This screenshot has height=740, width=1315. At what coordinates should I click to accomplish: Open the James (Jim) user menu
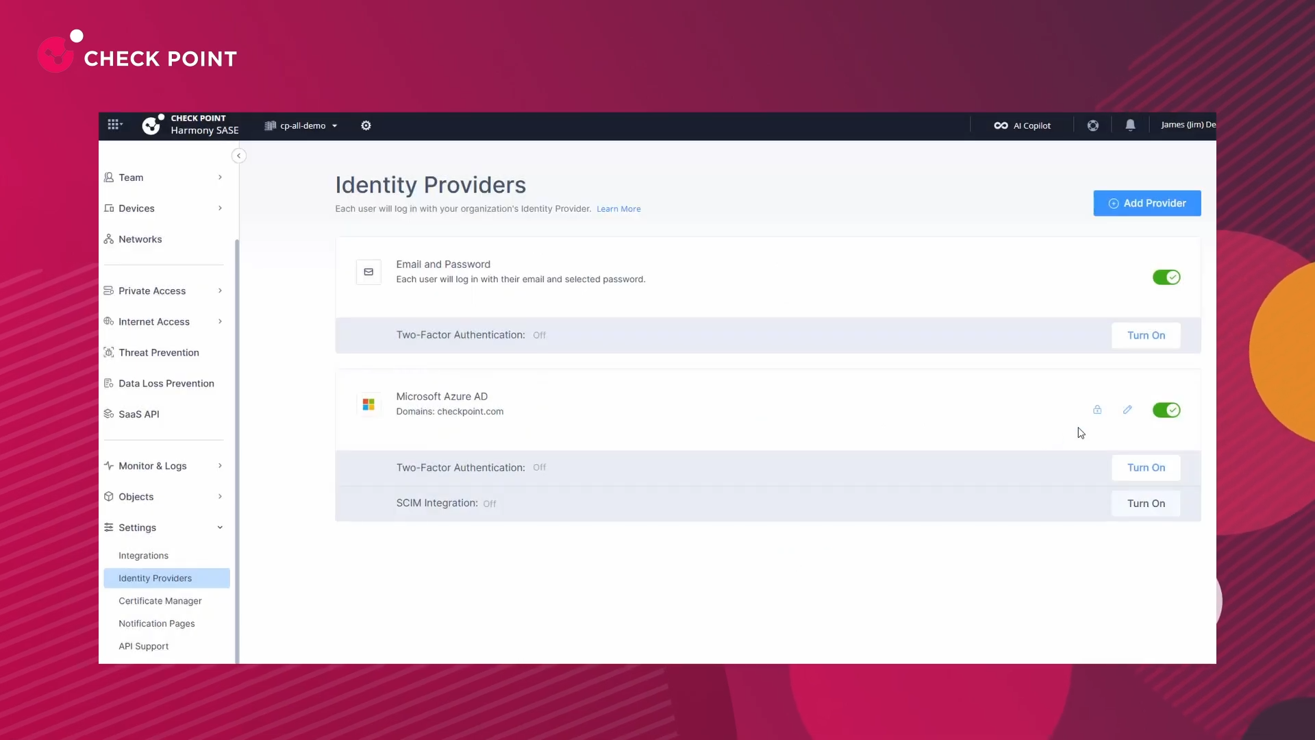click(x=1188, y=125)
